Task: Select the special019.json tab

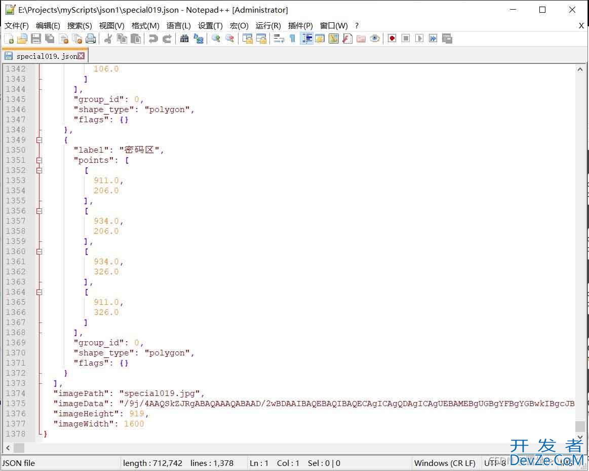Action: pos(45,56)
